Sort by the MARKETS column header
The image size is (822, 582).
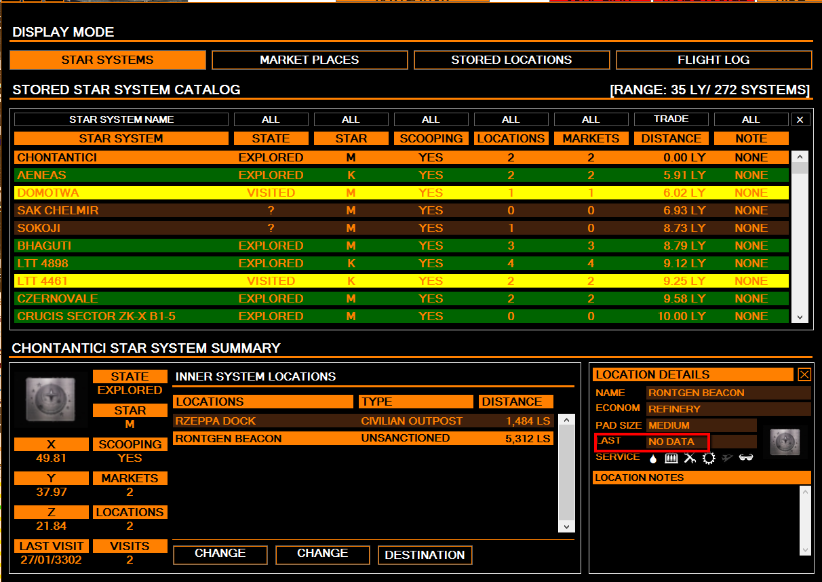(591, 138)
